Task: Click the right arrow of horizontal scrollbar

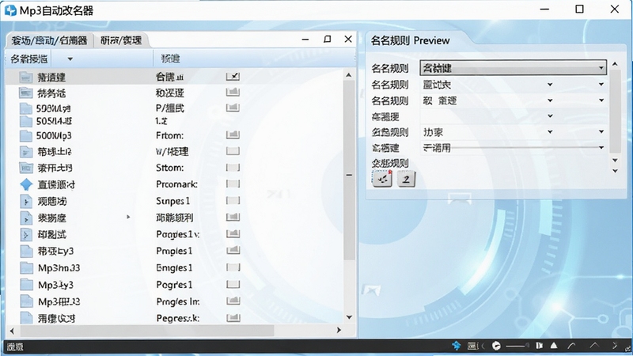Action: 339,330
